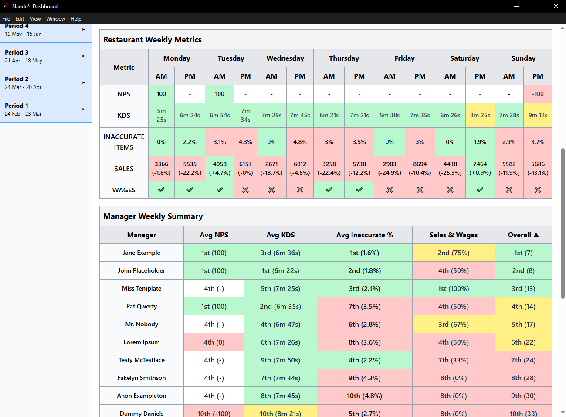Click the Thursday AM wages checkmark
The width and height of the screenshot is (566, 417).
pyautogui.click(x=329, y=190)
